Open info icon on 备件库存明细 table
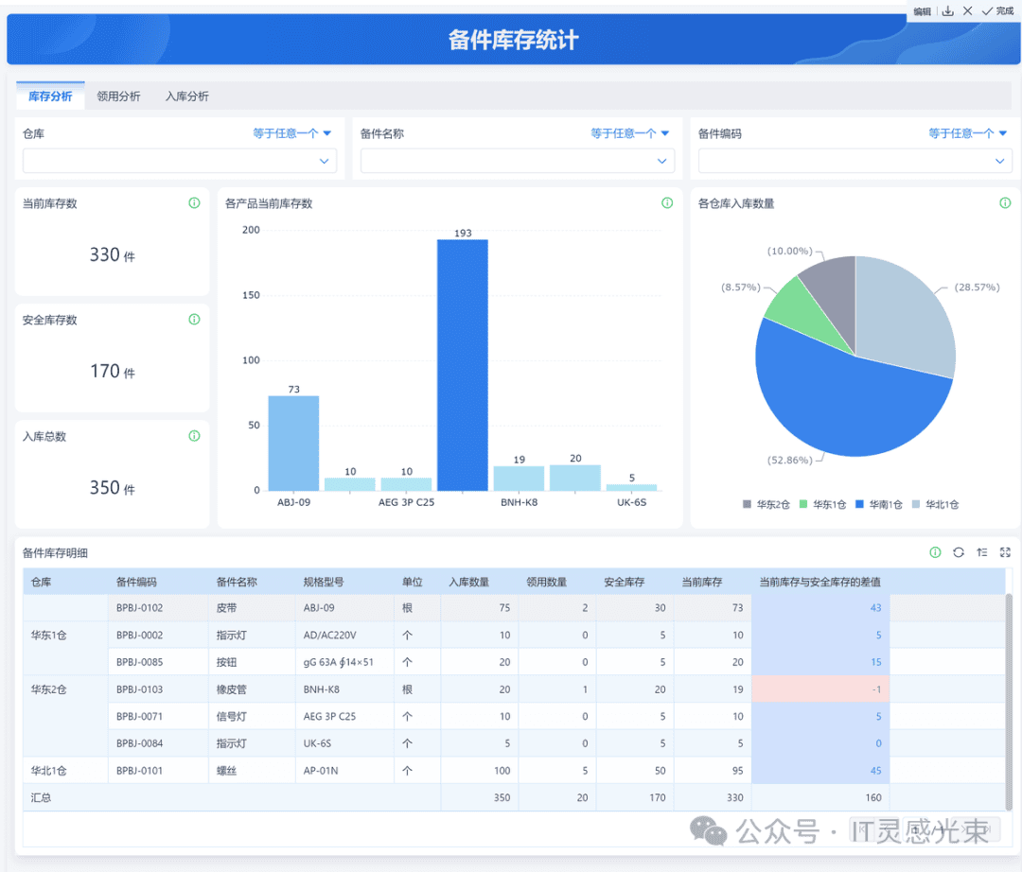 coord(935,552)
